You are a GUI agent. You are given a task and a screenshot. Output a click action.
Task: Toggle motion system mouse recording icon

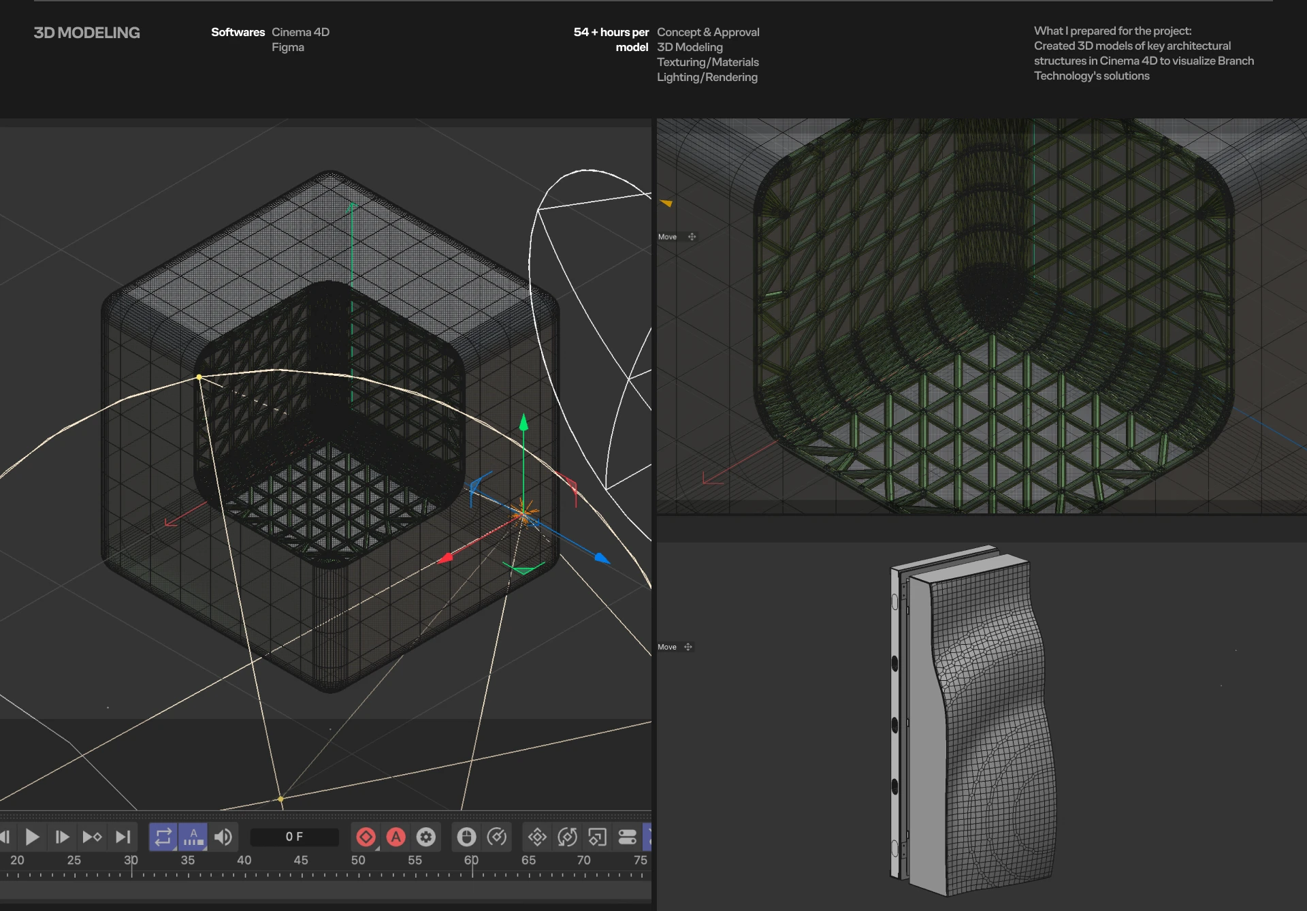[466, 837]
